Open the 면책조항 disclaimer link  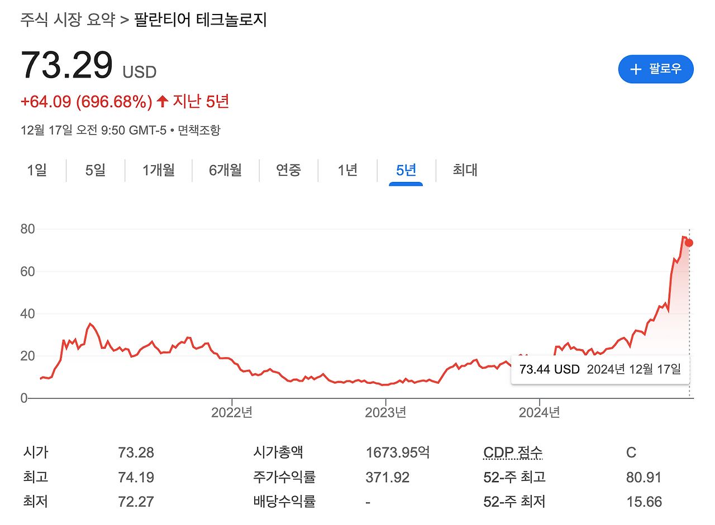coord(199,131)
